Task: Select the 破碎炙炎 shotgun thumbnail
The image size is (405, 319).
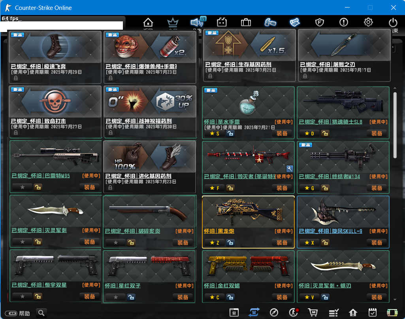Action: pyautogui.click(x=149, y=212)
